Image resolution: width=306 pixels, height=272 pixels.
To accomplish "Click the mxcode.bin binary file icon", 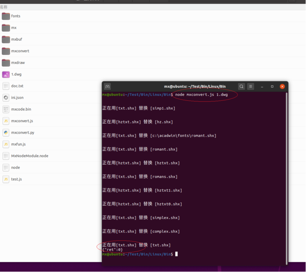I will tap(6, 109).
